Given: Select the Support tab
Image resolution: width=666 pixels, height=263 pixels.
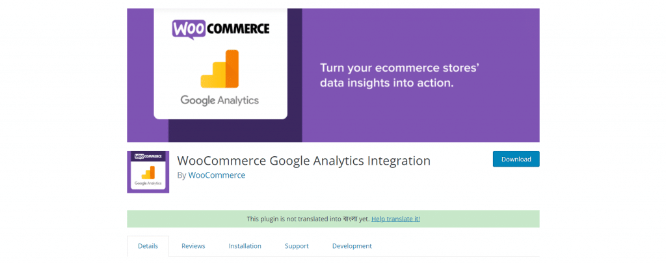Looking at the screenshot, I should pos(297,246).
